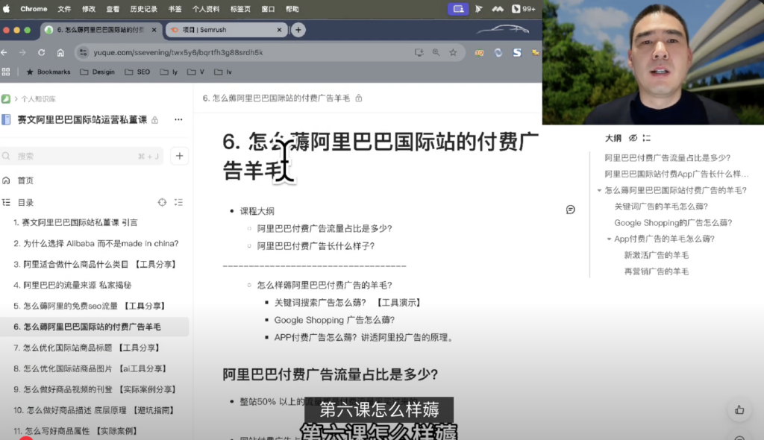Click the plus button next to search

tap(179, 156)
